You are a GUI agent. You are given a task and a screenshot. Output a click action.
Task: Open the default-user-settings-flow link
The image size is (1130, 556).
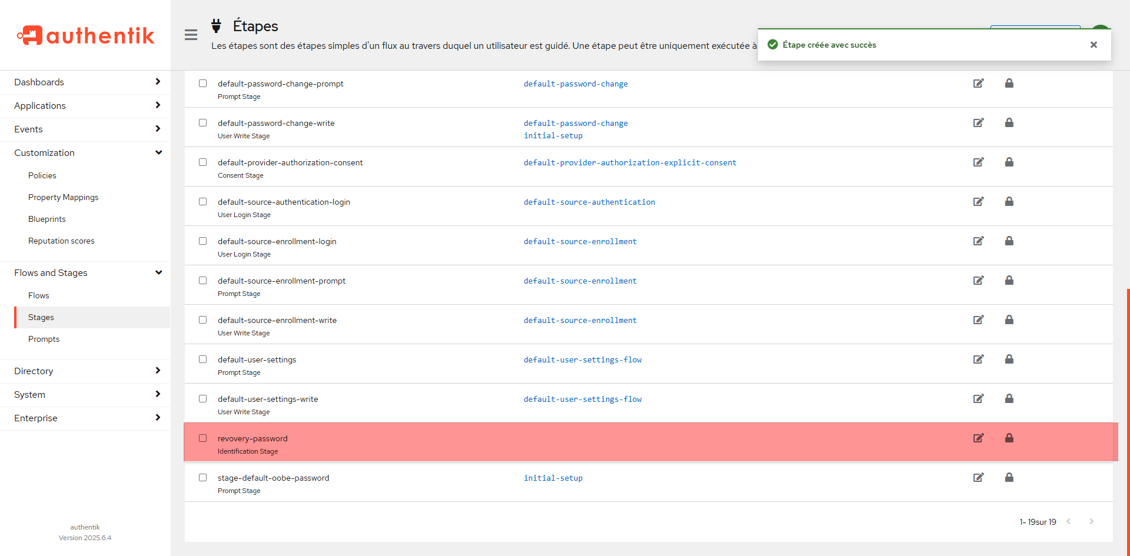(x=583, y=359)
